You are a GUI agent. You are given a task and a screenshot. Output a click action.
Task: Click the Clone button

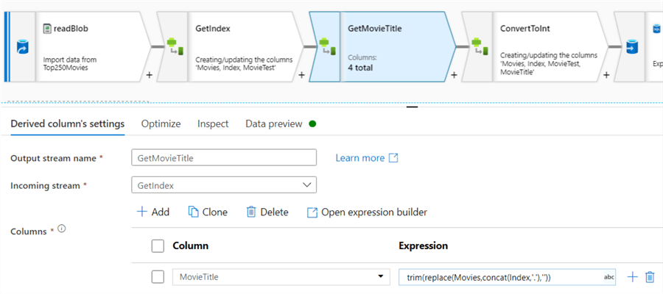[x=208, y=212]
